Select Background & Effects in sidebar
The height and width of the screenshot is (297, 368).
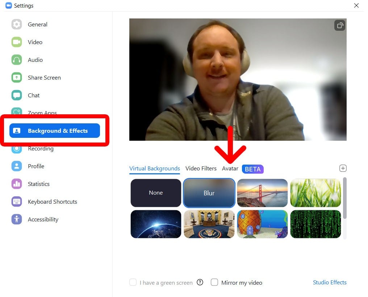(x=54, y=131)
